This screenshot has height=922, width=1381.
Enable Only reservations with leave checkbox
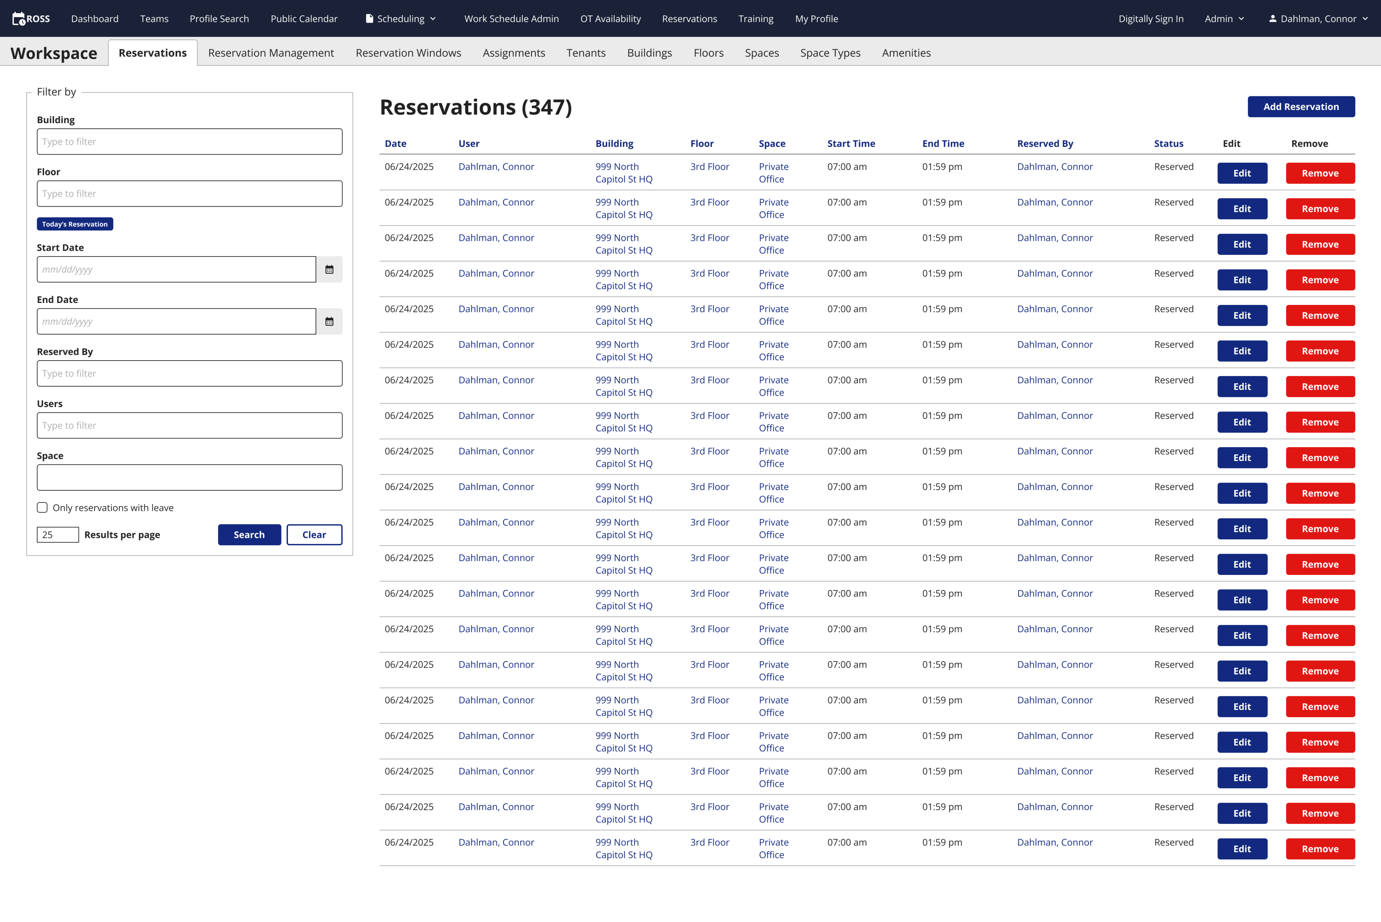[42, 508]
